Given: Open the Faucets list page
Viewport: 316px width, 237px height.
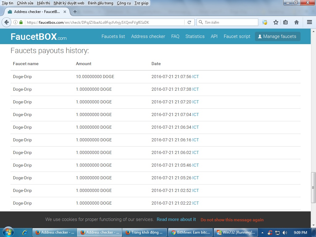Looking at the screenshot, I should coord(113,36).
